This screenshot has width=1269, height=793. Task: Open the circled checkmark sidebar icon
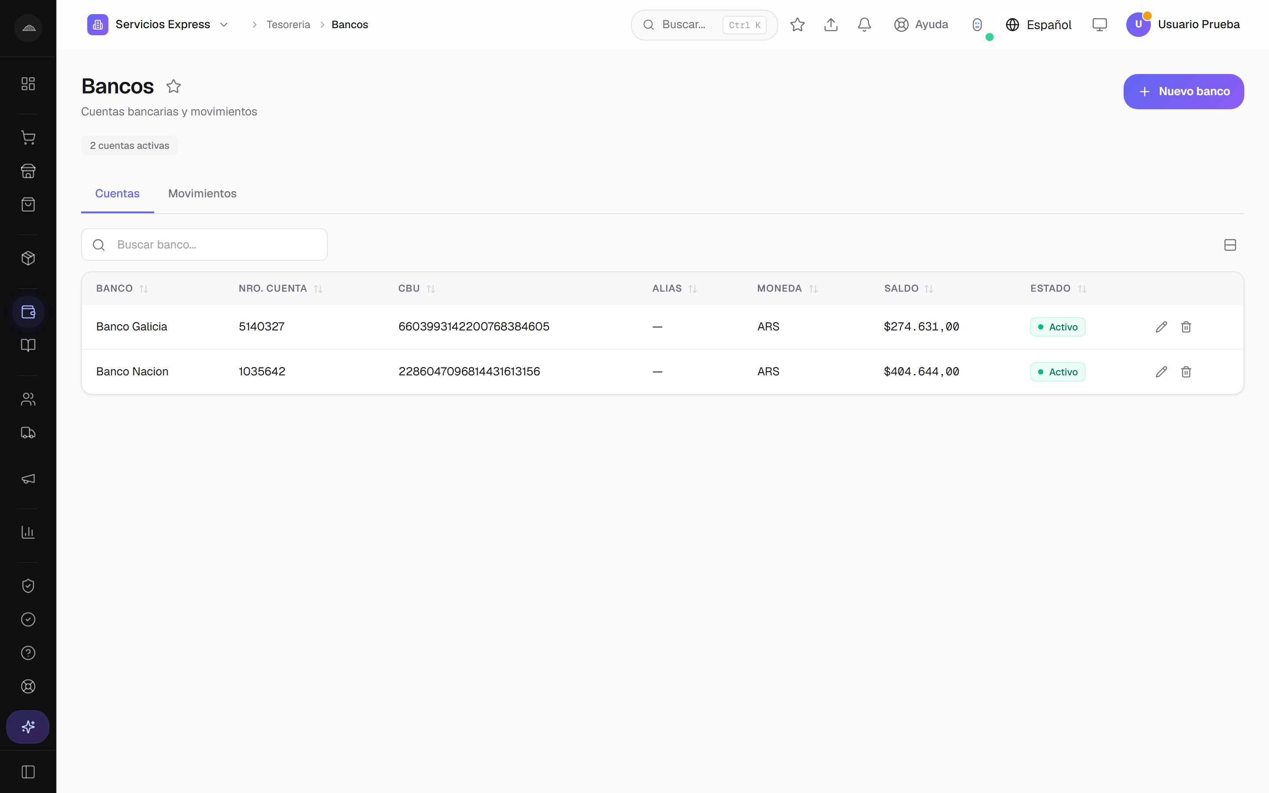[28, 619]
